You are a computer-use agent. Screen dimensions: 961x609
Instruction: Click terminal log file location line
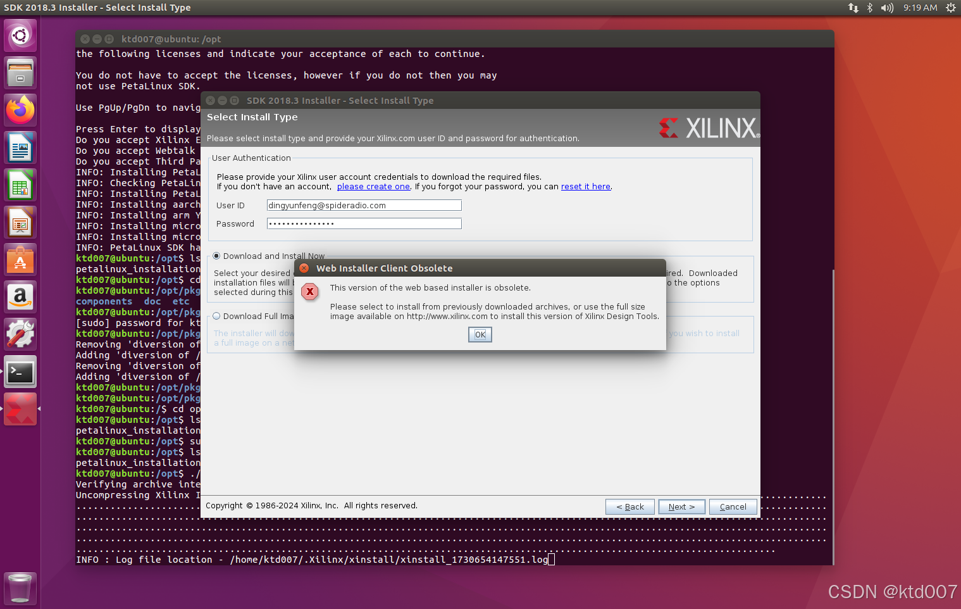312,560
